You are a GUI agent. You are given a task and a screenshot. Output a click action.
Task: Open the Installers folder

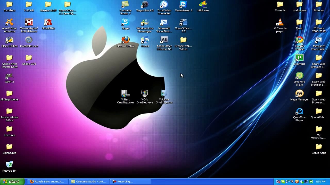(9, 7)
